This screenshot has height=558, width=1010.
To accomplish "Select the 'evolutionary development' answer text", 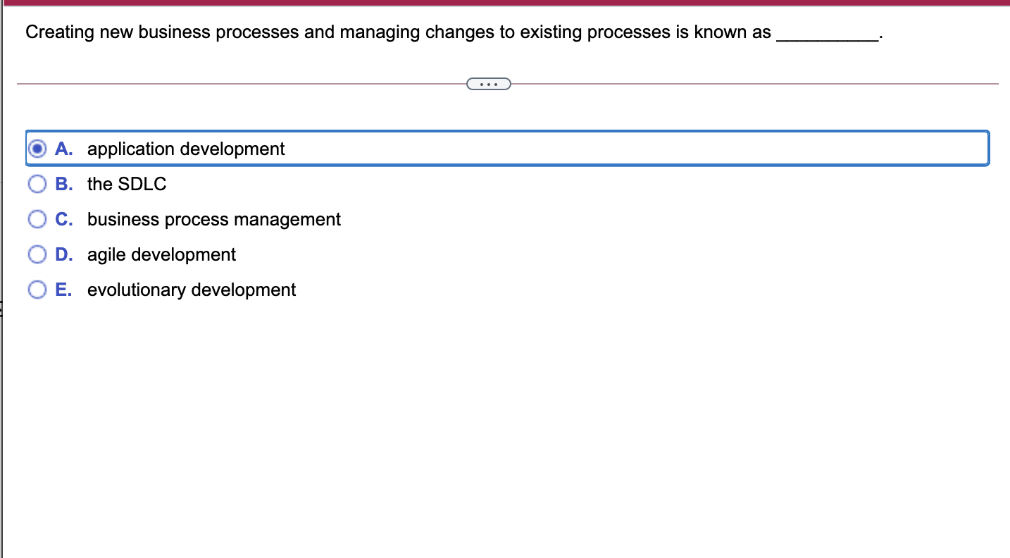I will point(191,290).
